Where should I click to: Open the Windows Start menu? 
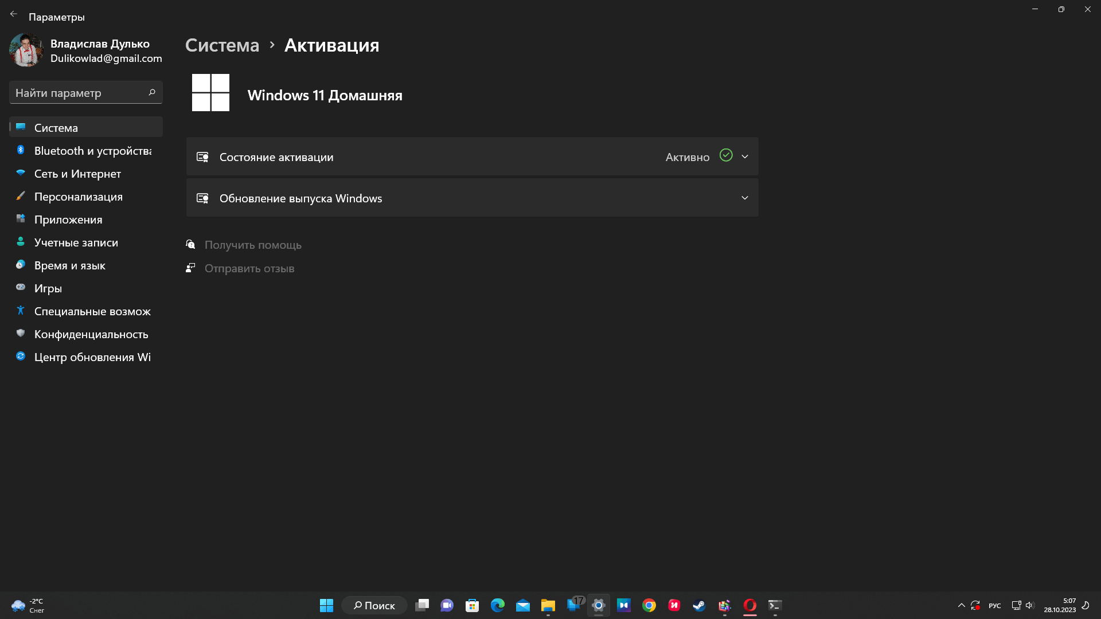coord(326,605)
